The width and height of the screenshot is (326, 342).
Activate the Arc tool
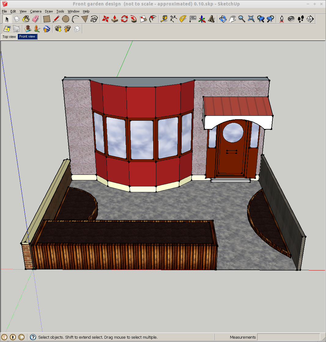click(x=75, y=19)
